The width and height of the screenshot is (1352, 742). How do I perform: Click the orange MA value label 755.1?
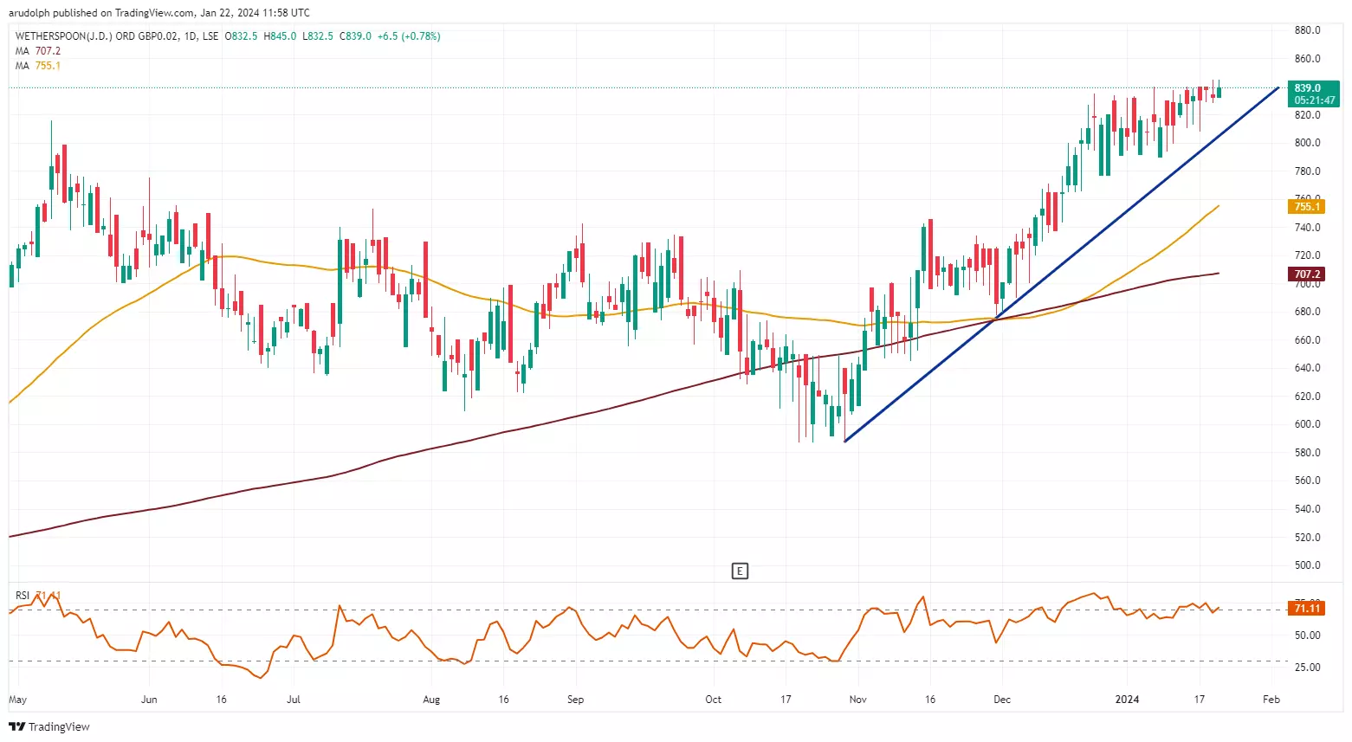(x=1306, y=206)
